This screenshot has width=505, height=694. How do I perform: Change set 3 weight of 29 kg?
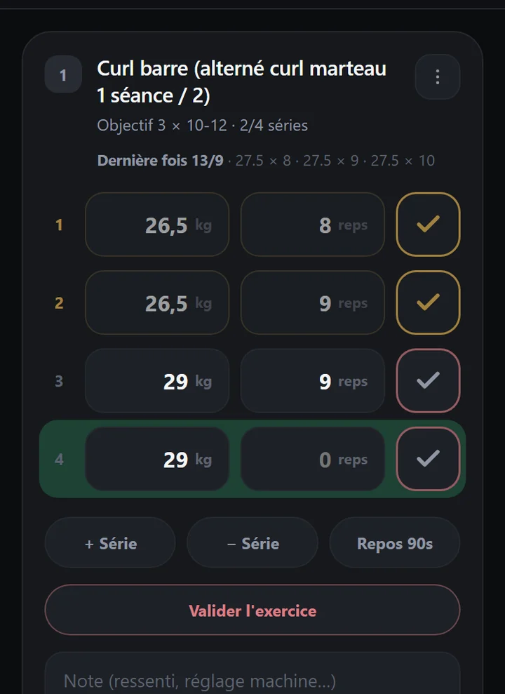click(157, 380)
